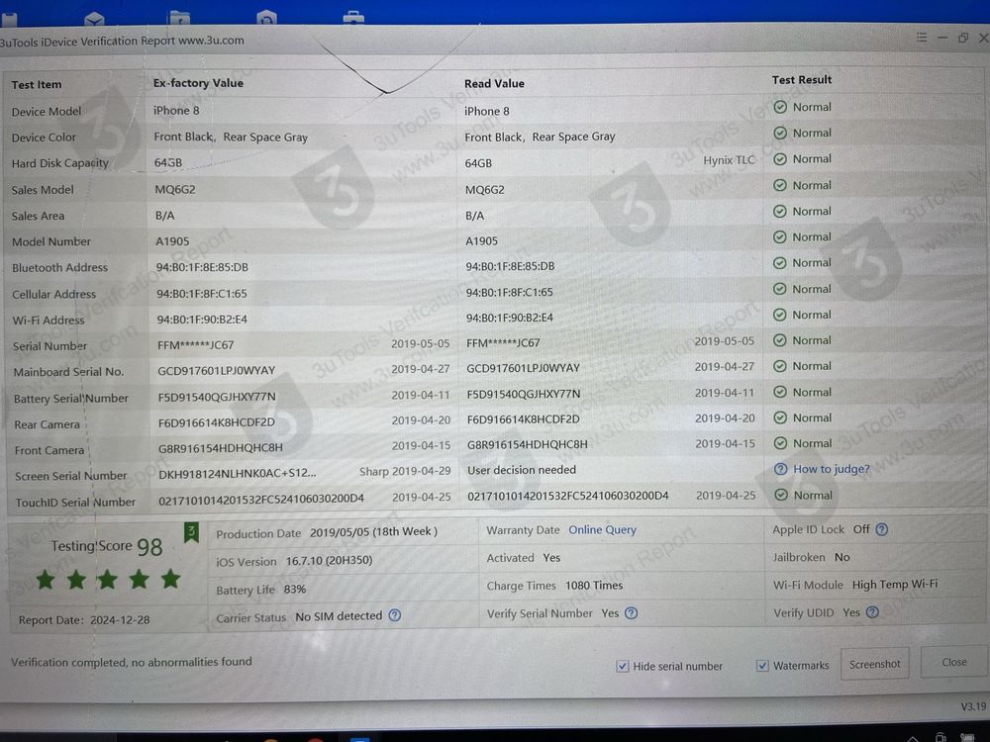Click the help icon beside Verify Serial Number
This screenshot has width=990, height=742.
pyautogui.click(x=631, y=612)
